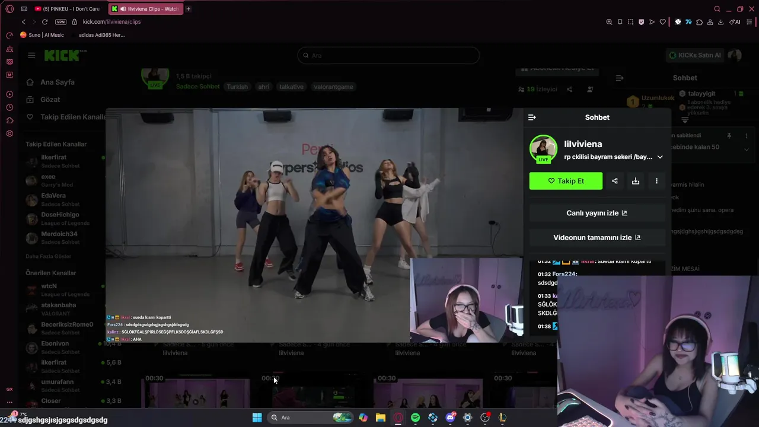Select the talkative tag
Screen dimensions: 759x427
point(291,87)
